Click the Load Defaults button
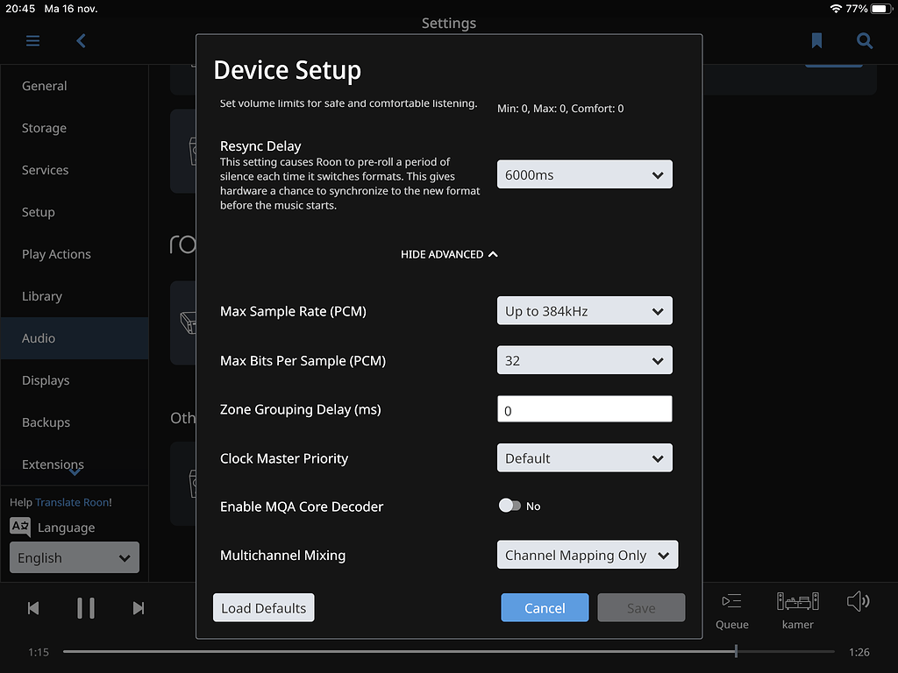 coord(263,607)
